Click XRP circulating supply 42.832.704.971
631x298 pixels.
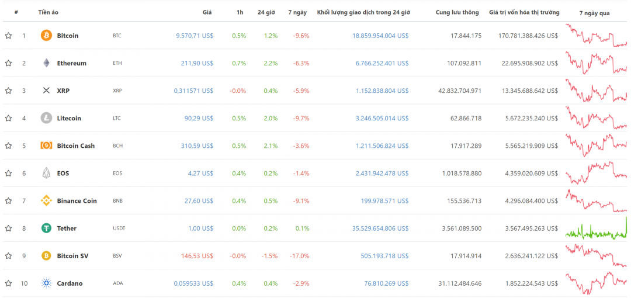[x=460, y=91]
